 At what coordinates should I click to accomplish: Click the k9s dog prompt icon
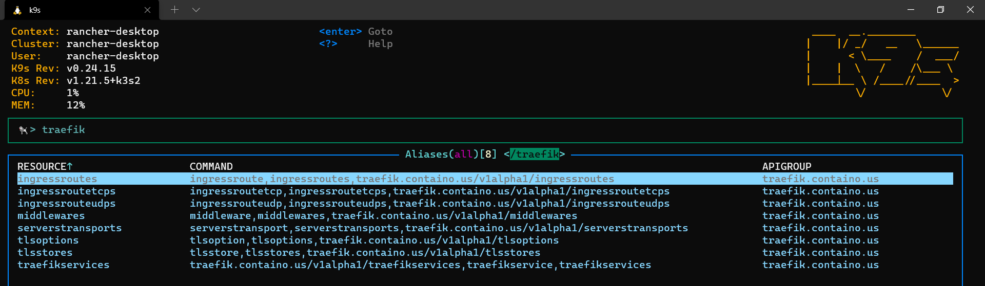23,130
